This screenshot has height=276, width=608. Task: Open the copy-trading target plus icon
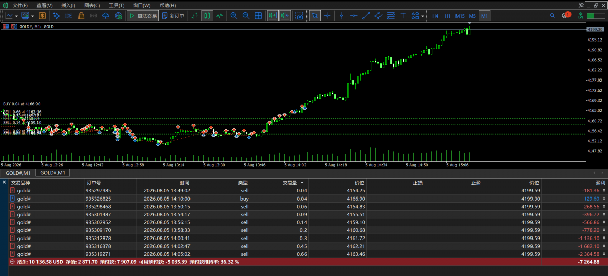click(x=118, y=16)
